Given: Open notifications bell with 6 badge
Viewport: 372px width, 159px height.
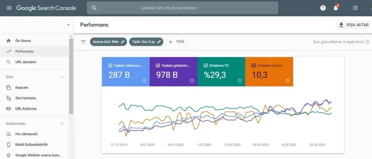Looking at the screenshot, I should [336, 8].
